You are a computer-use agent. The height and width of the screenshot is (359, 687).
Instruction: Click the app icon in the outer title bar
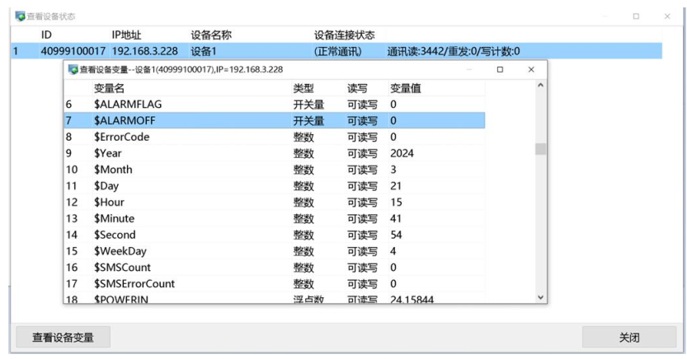(20, 16)
